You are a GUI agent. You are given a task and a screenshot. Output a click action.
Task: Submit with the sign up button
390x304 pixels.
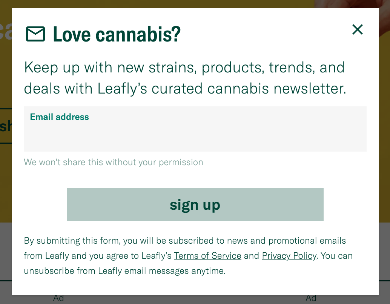tap(195, 204)
